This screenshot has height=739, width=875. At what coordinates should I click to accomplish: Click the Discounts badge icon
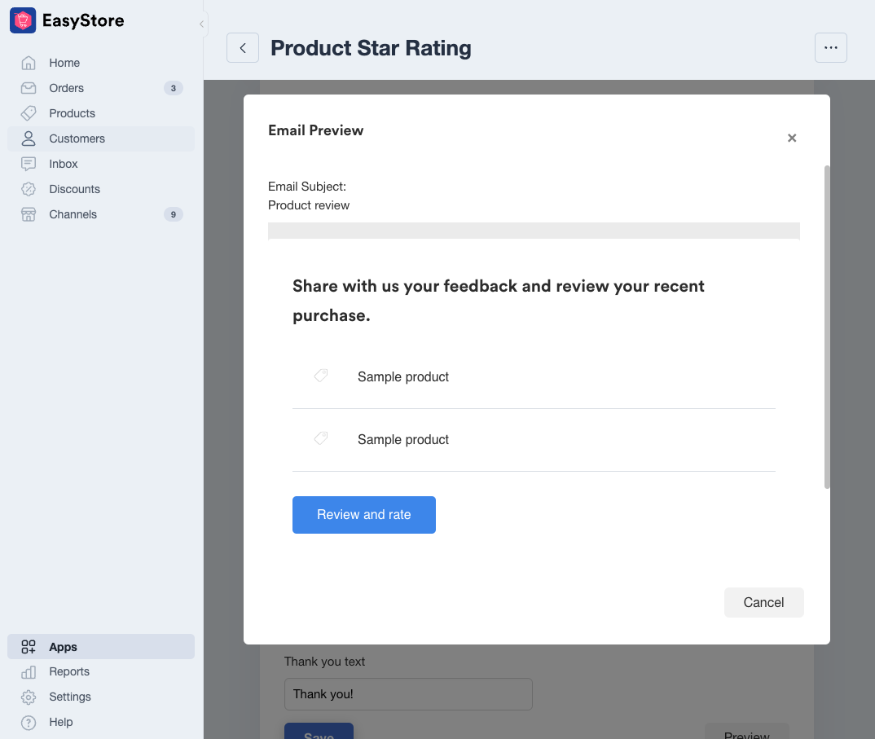click(29, 189)
